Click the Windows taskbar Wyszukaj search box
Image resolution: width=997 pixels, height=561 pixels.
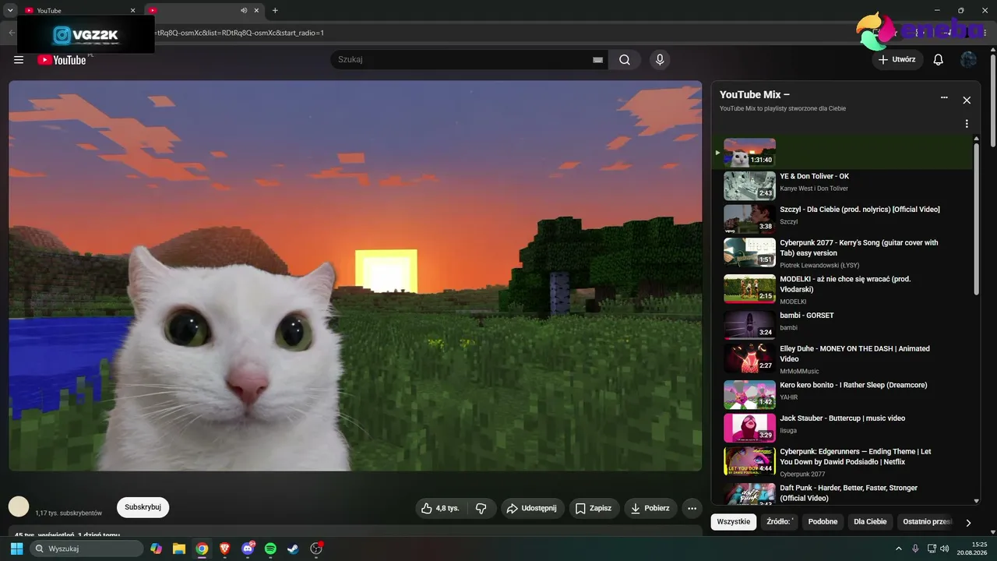(86, 549)
